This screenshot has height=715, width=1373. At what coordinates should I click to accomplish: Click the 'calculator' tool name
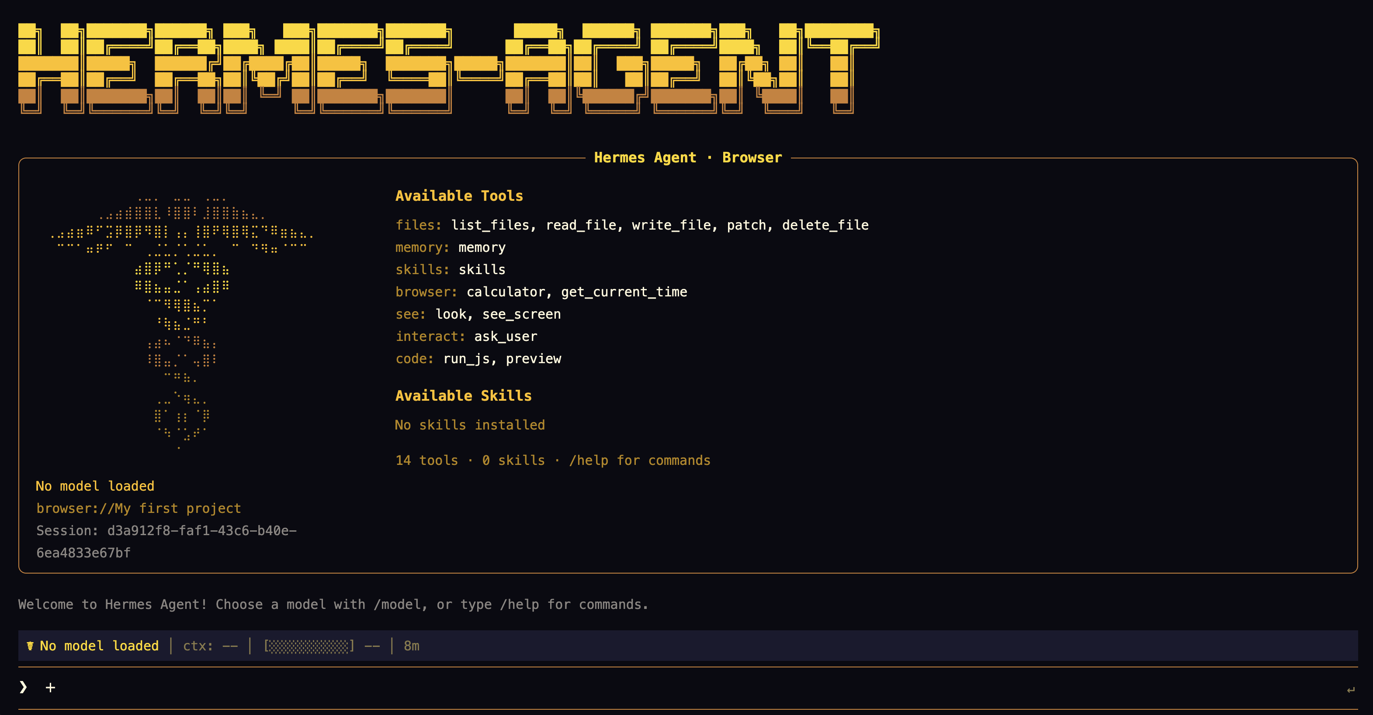506,292
